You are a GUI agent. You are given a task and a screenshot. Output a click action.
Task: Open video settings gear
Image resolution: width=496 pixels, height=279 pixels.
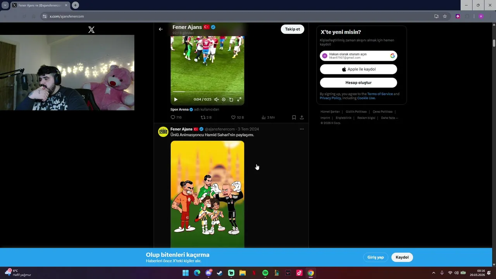click(x=224, y=100)
